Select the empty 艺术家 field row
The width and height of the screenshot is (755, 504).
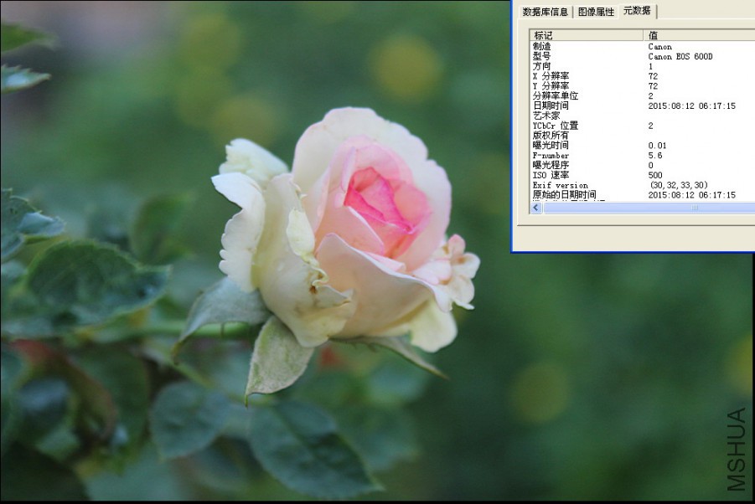pyautogui.click(x=603, y=115)
